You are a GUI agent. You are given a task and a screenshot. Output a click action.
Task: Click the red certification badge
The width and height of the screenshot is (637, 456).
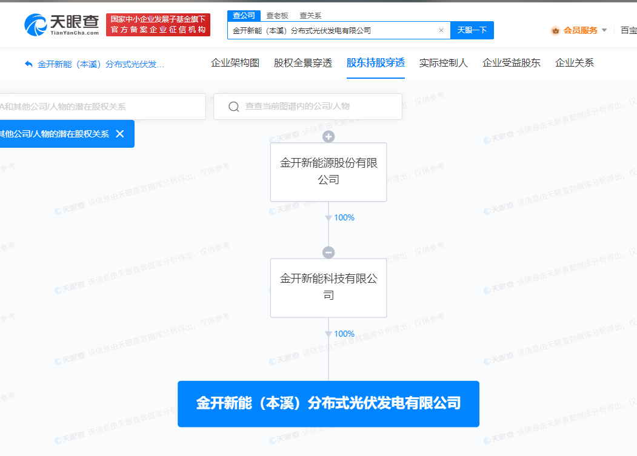click(158, 24)
